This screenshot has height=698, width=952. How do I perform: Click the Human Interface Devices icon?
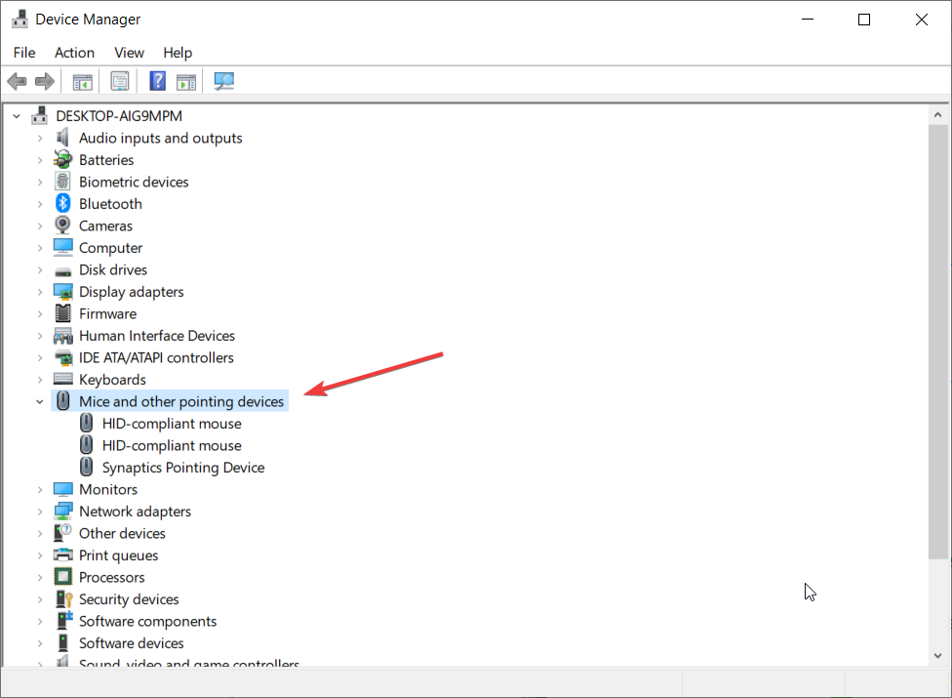pos(63,335)
